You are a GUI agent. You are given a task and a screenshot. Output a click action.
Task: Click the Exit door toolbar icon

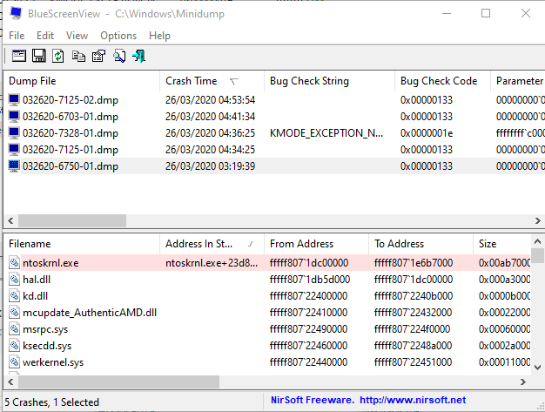(x=138, y=56)
